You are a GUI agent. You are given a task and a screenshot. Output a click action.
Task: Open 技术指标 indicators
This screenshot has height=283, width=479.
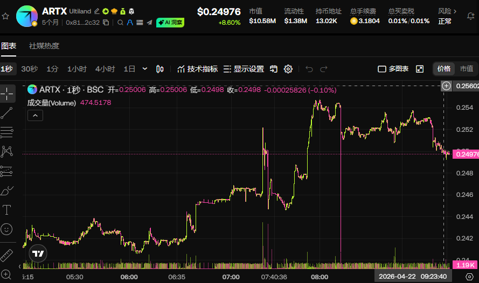[x=198, y=69]
